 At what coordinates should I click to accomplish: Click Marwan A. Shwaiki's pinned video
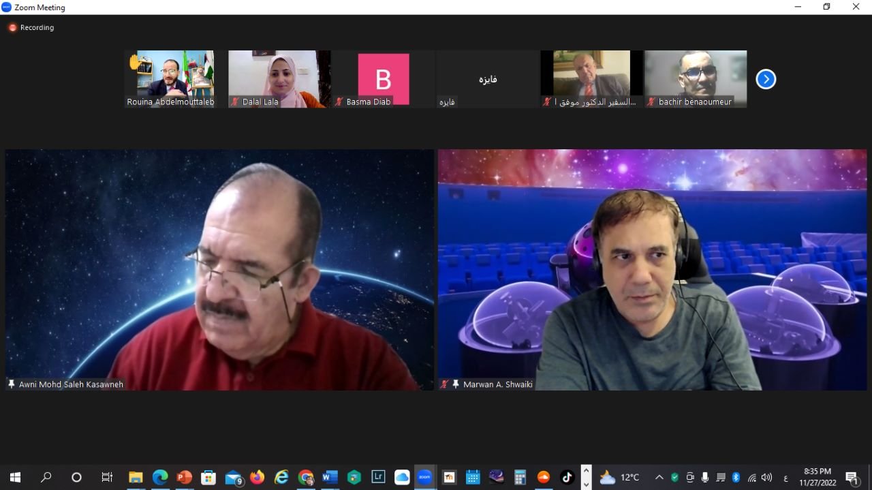point(653,270)
